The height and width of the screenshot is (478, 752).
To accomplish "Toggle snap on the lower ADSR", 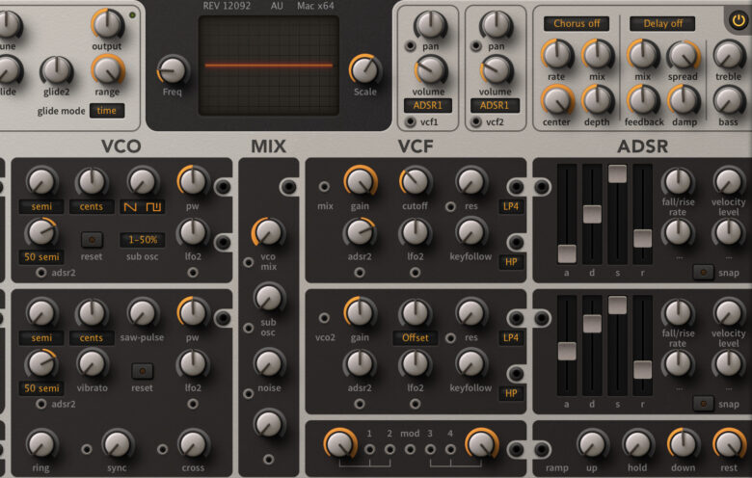I will click(703, 404).
